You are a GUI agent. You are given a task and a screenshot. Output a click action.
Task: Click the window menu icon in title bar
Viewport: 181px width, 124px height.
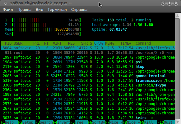coord(5,3)
